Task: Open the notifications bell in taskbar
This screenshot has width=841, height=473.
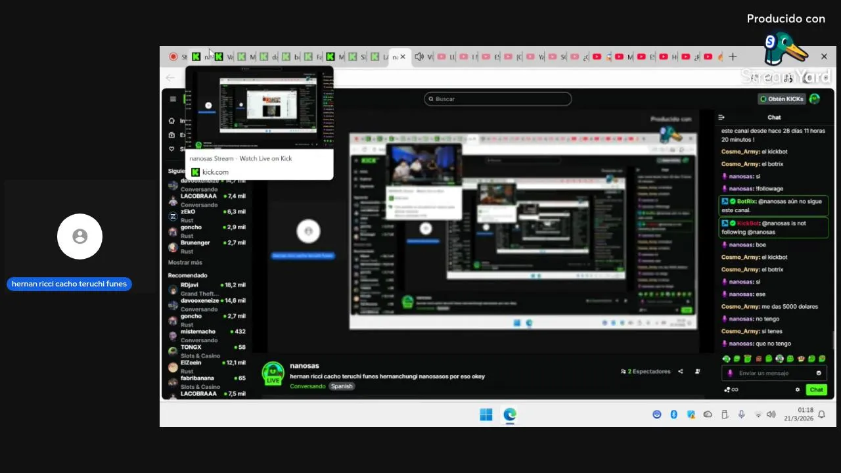Action: [x=821, y=415]
